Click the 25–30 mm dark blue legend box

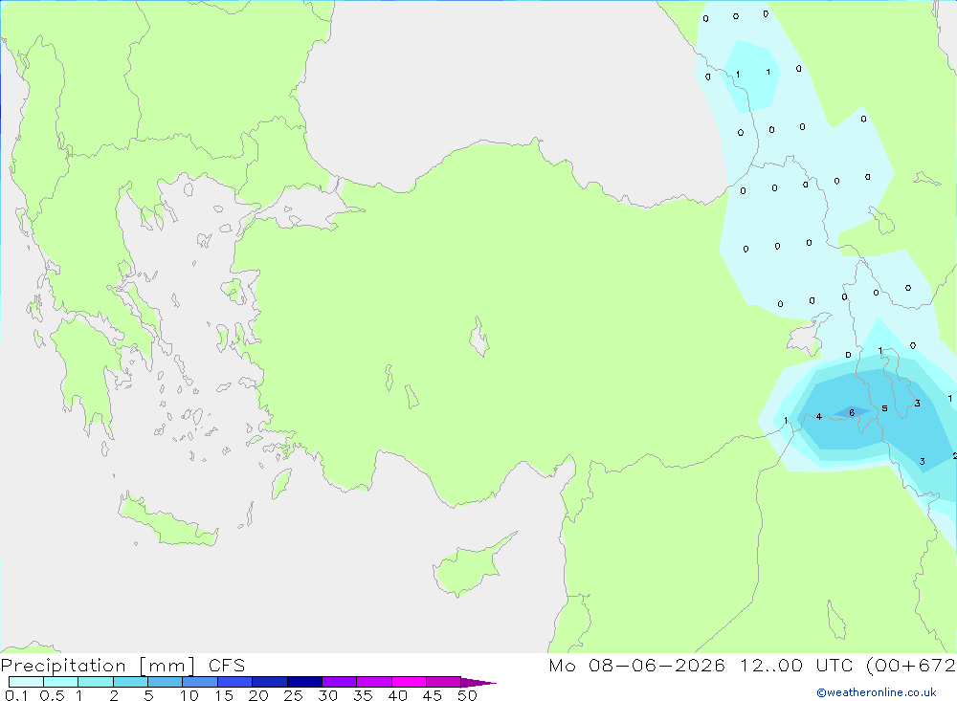click(x=304, y=682)
